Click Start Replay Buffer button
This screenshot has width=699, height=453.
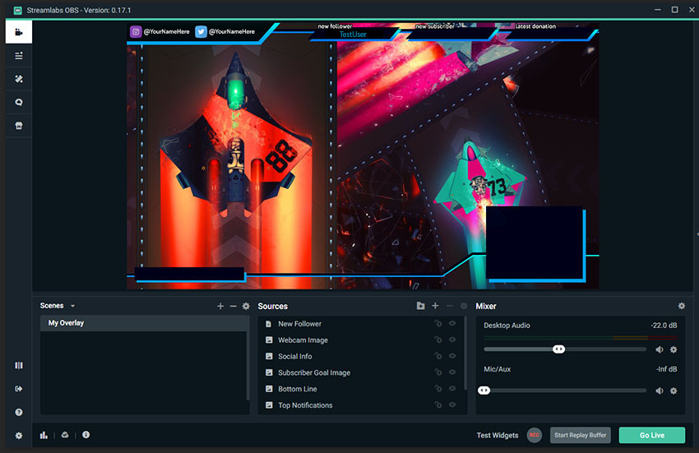pyautogui.click(x=580, y=435)
